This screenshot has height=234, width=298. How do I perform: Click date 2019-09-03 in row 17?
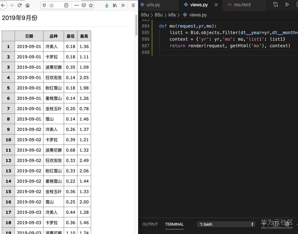(29, 212)
